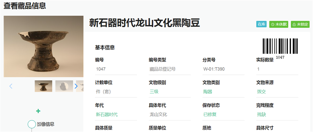Click the 陶器 category link

208,92
